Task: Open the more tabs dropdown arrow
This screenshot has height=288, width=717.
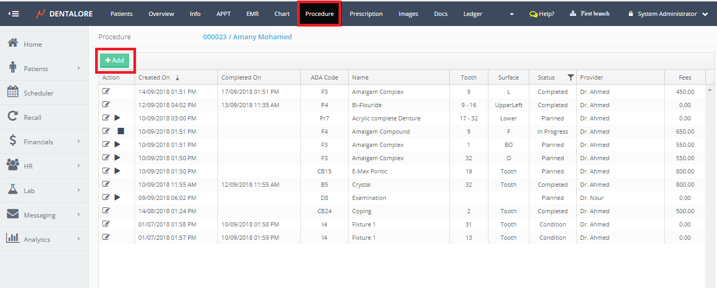Action: (x=512, y=14)
